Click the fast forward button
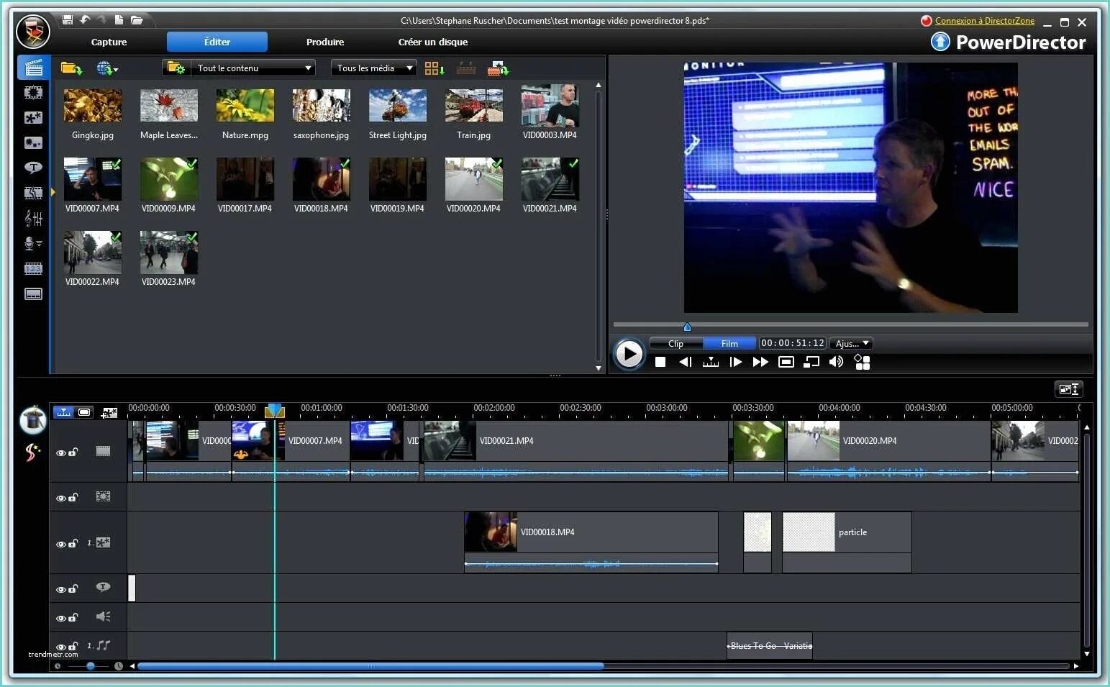 click(x=760, y=362)
